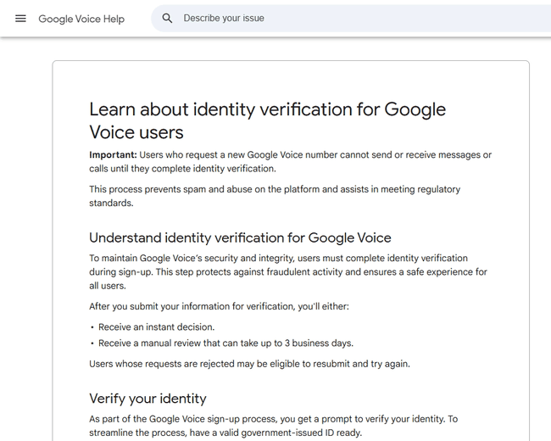This screenshot has width=551, height=441.
Task: Click the sentence 'Users whose requests are rejected'
Action: point(249,364)
